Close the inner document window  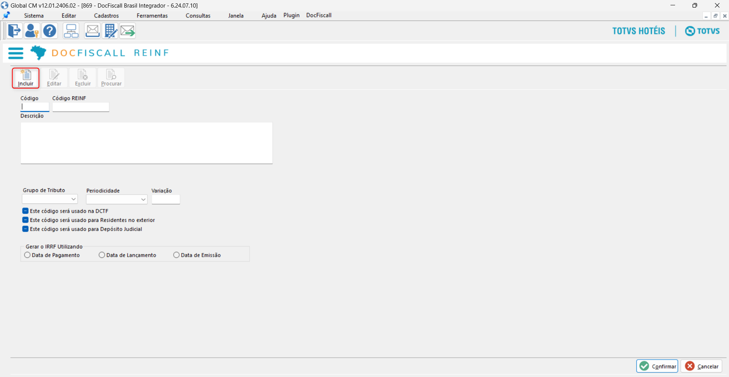click(x=724, y=16)
